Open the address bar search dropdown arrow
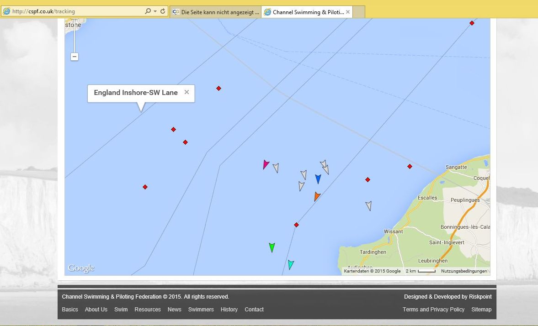Image resolution: width=538 pixels, height=326 pixels. point(155,11)
